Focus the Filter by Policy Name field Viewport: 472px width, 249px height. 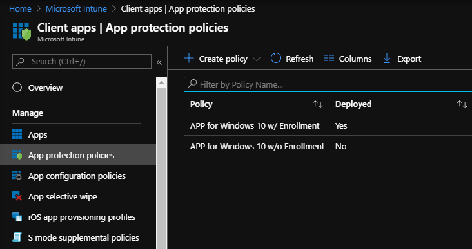[x=328, y=84]
